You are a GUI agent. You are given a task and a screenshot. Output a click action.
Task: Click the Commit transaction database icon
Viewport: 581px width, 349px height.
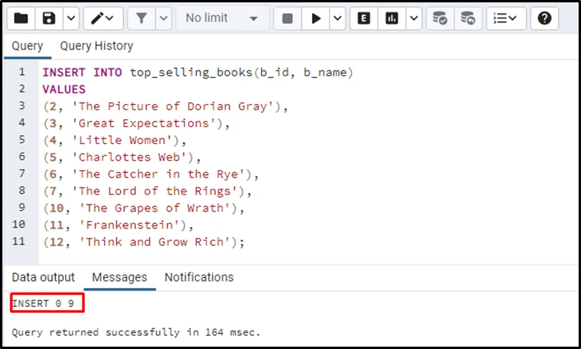click(x=440, y=18)
